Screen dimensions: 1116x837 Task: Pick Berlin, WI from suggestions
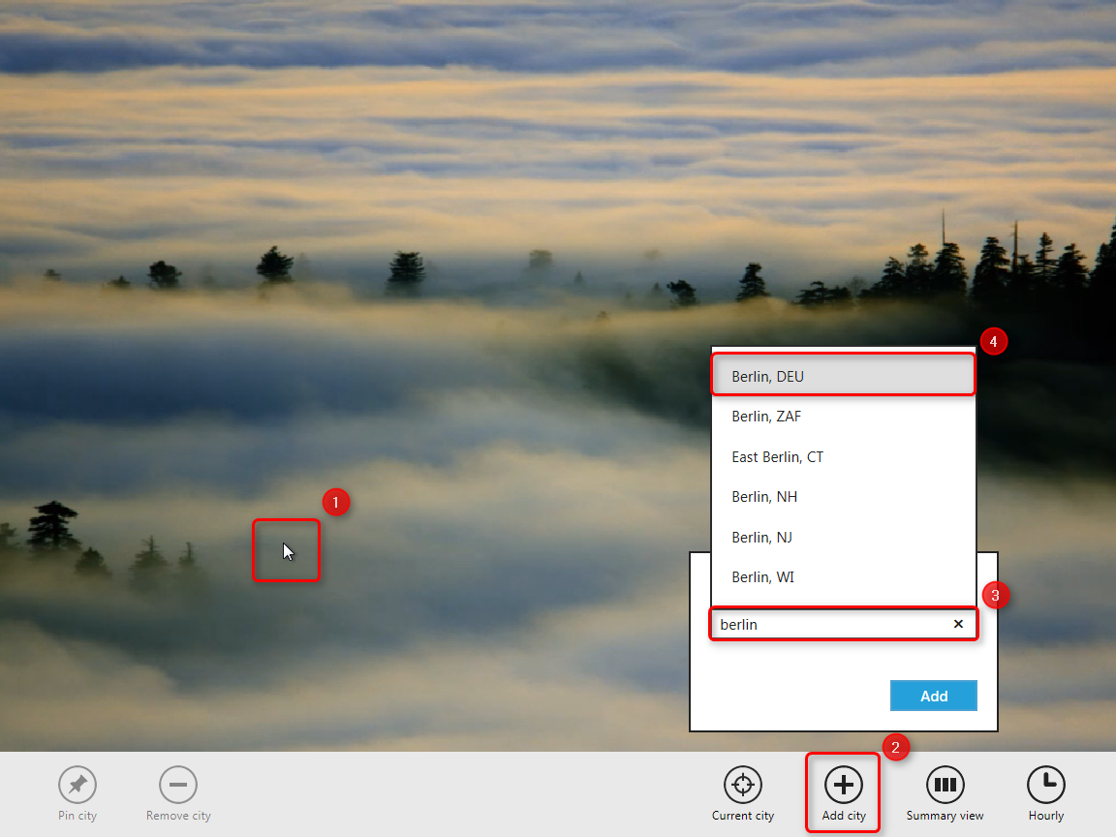[x=844, y=577]
